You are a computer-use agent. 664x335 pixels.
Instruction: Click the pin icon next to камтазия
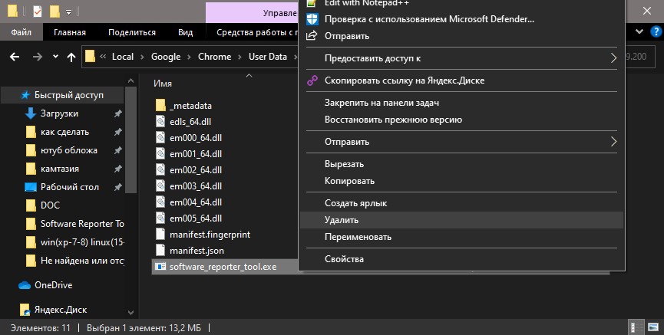point(117,169)
